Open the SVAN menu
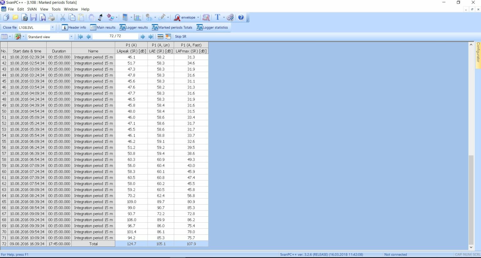This screenshot has height=258, width=481. [32, 9]
